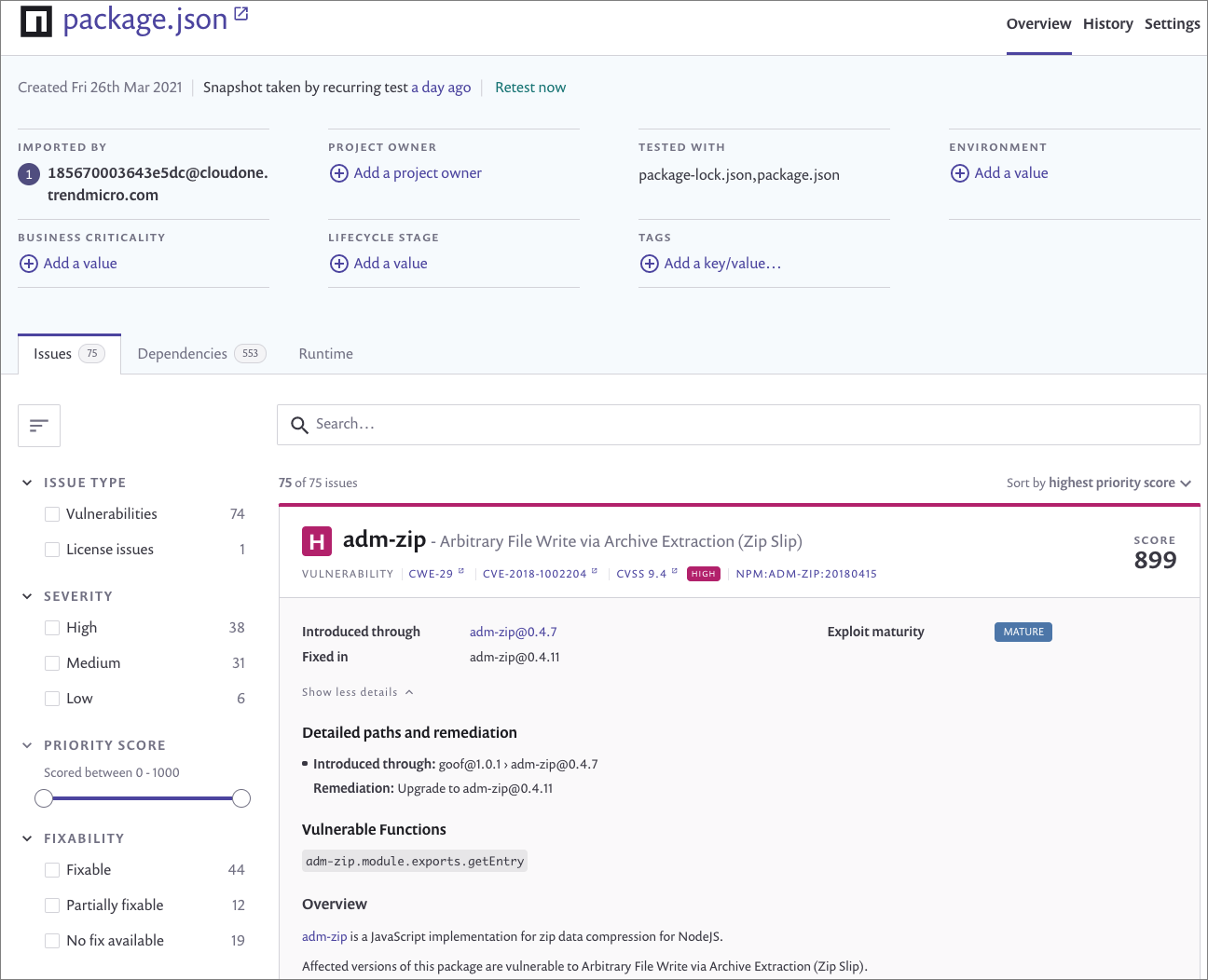
Task: Click the plus icon under Business Criticality
Action: 29,264
